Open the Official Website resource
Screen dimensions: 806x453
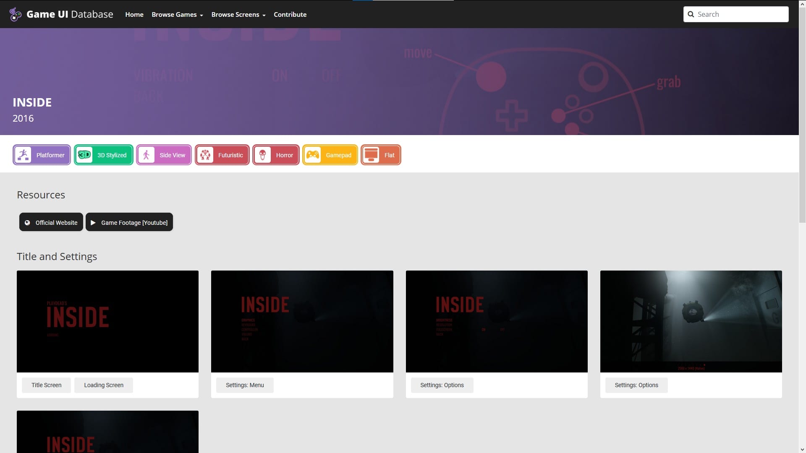click(51, 222)
